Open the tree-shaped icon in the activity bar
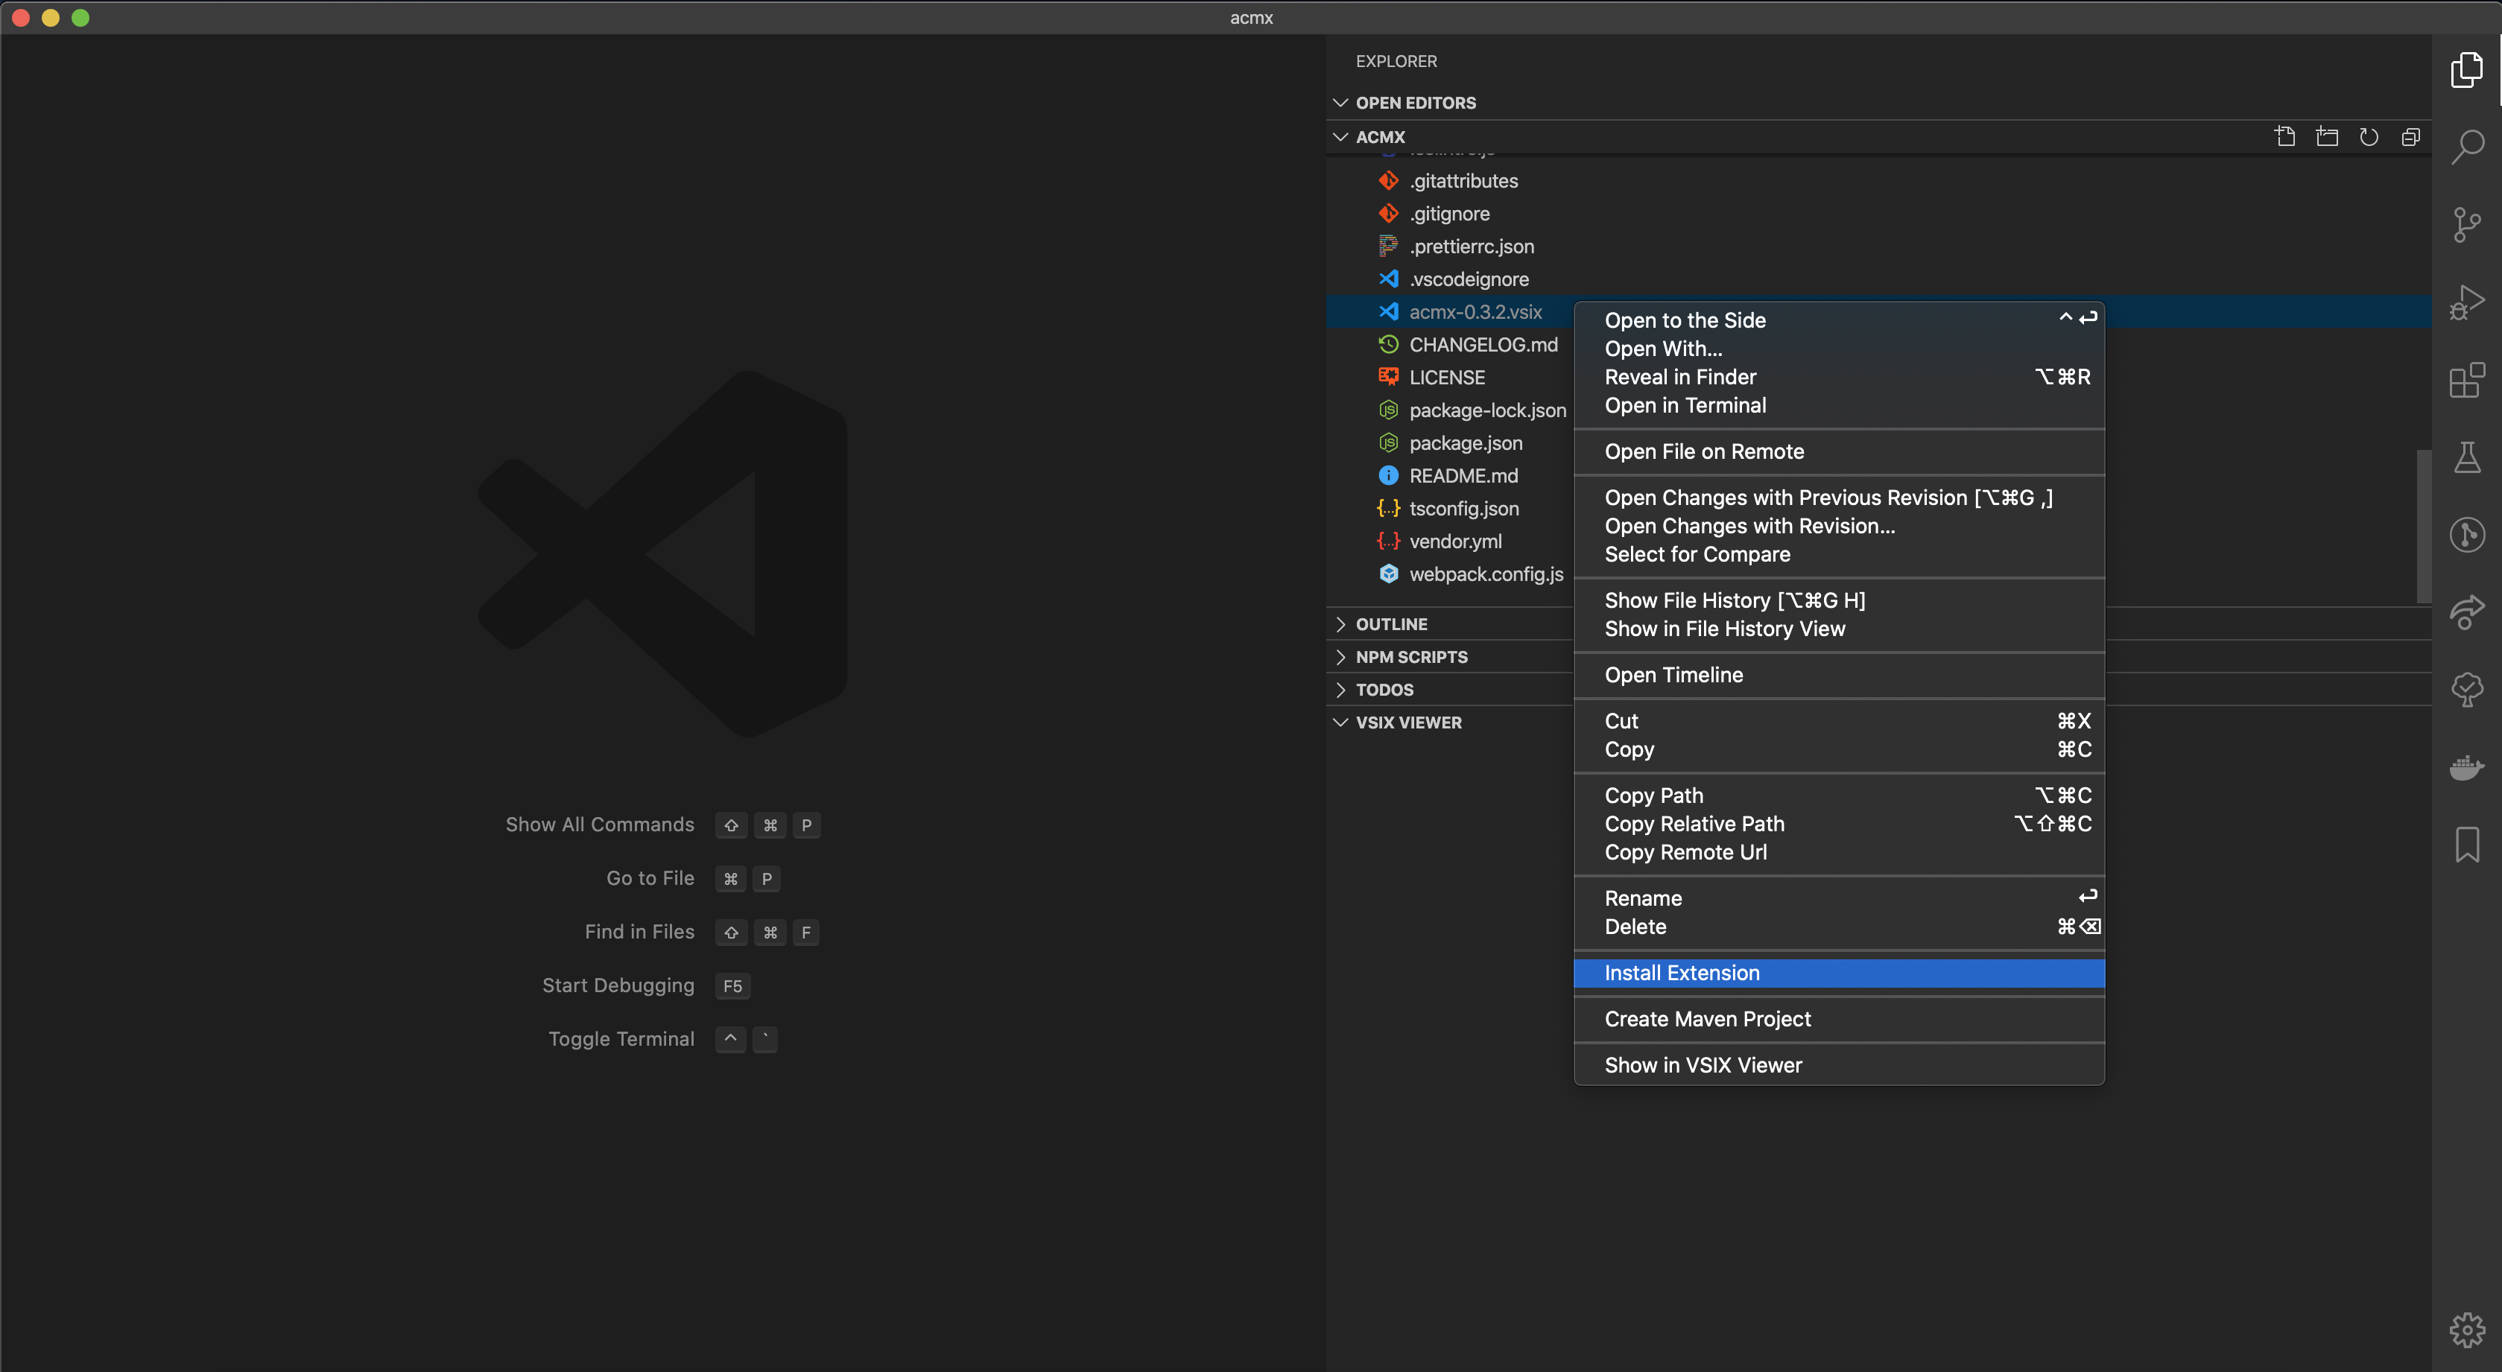This screenshot has height=1372, width=2502. click(2467, 690)
